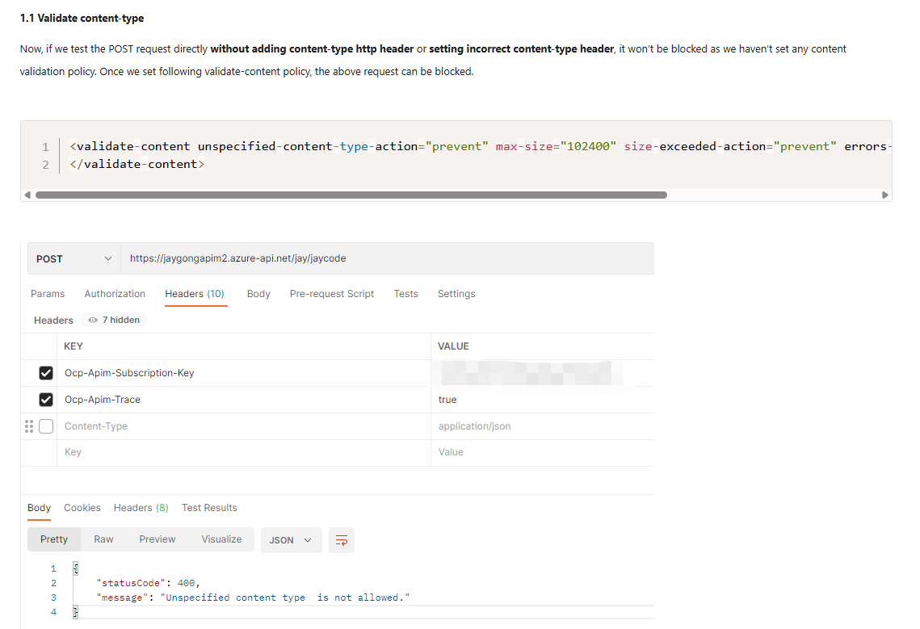Click the opening brace on response line 1
Screen dimensions: 920x629
point(76,568)
